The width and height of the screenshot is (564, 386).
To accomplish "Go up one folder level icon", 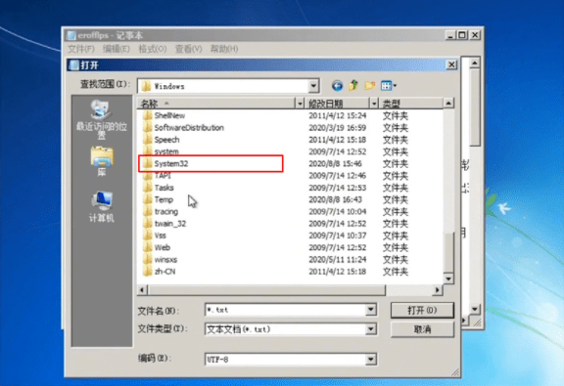I will (353, 85).
